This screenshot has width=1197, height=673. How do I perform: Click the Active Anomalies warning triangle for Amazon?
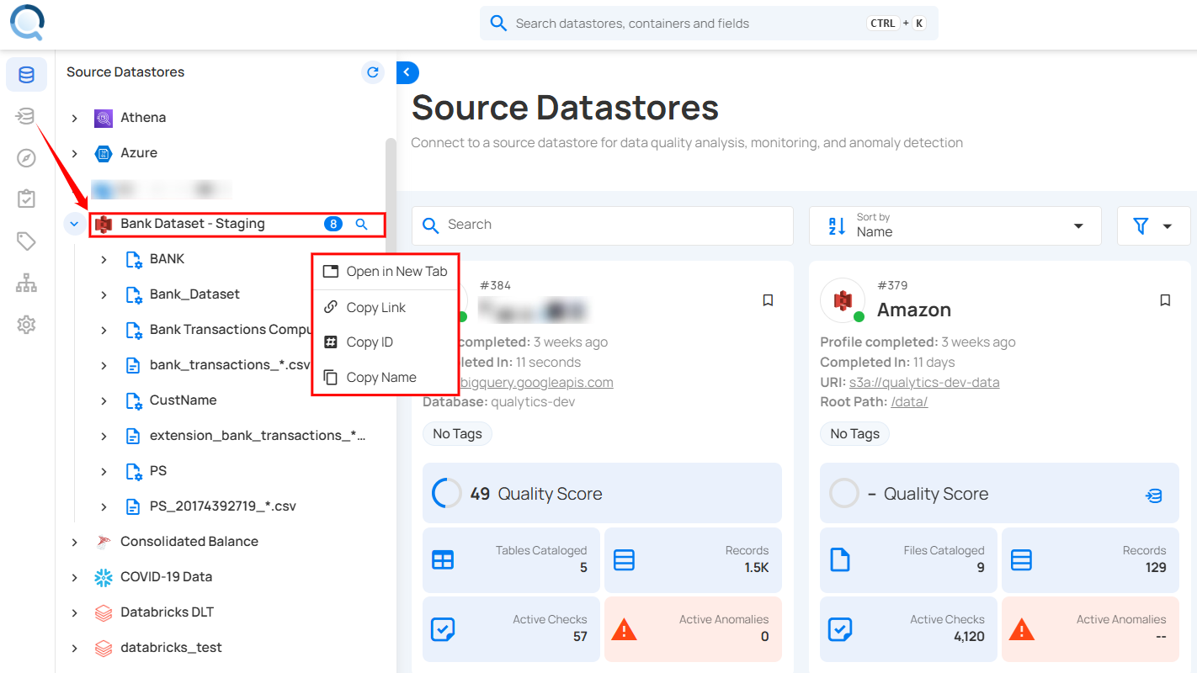[x=1021, y=628]
